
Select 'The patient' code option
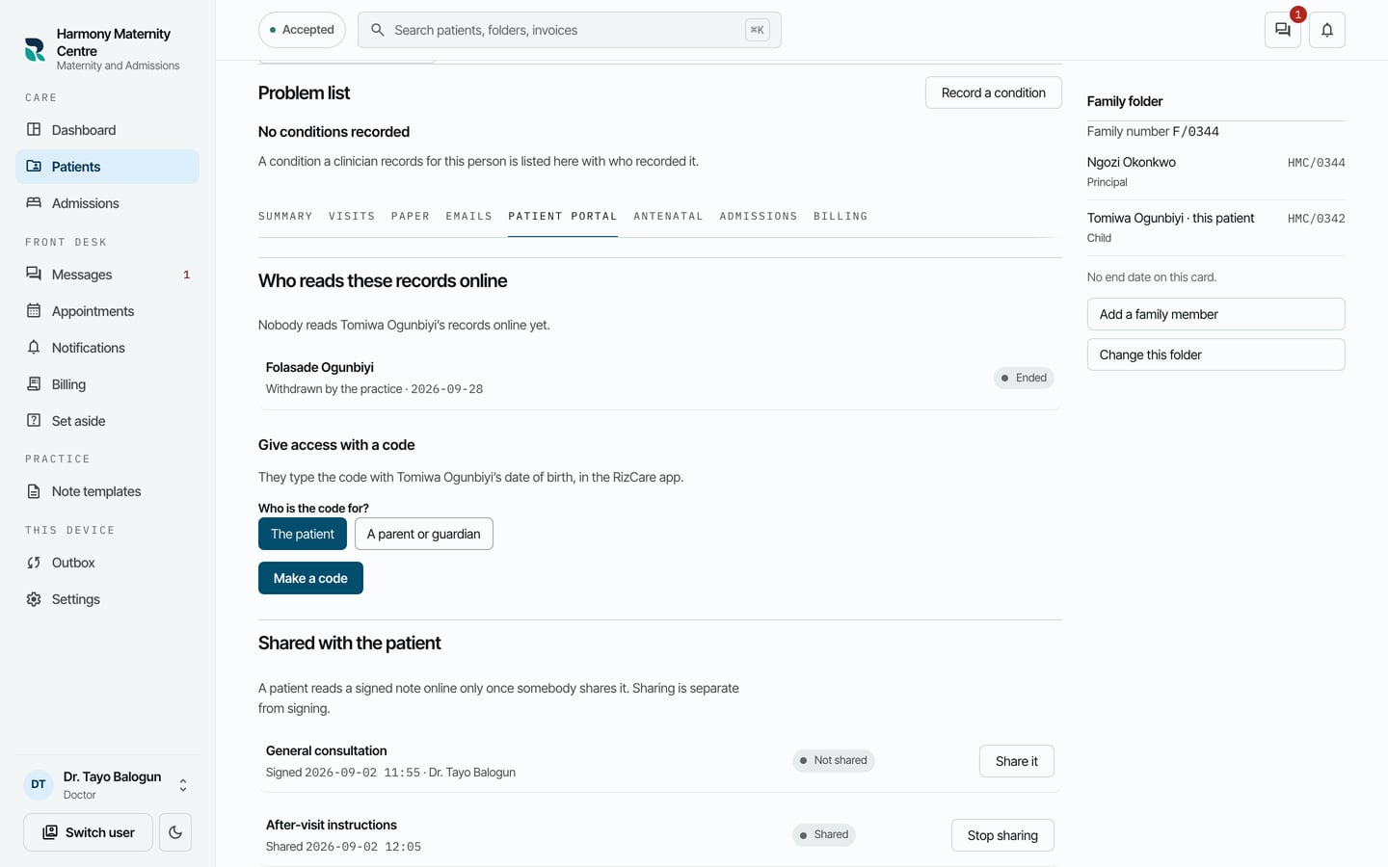point(303,534)
